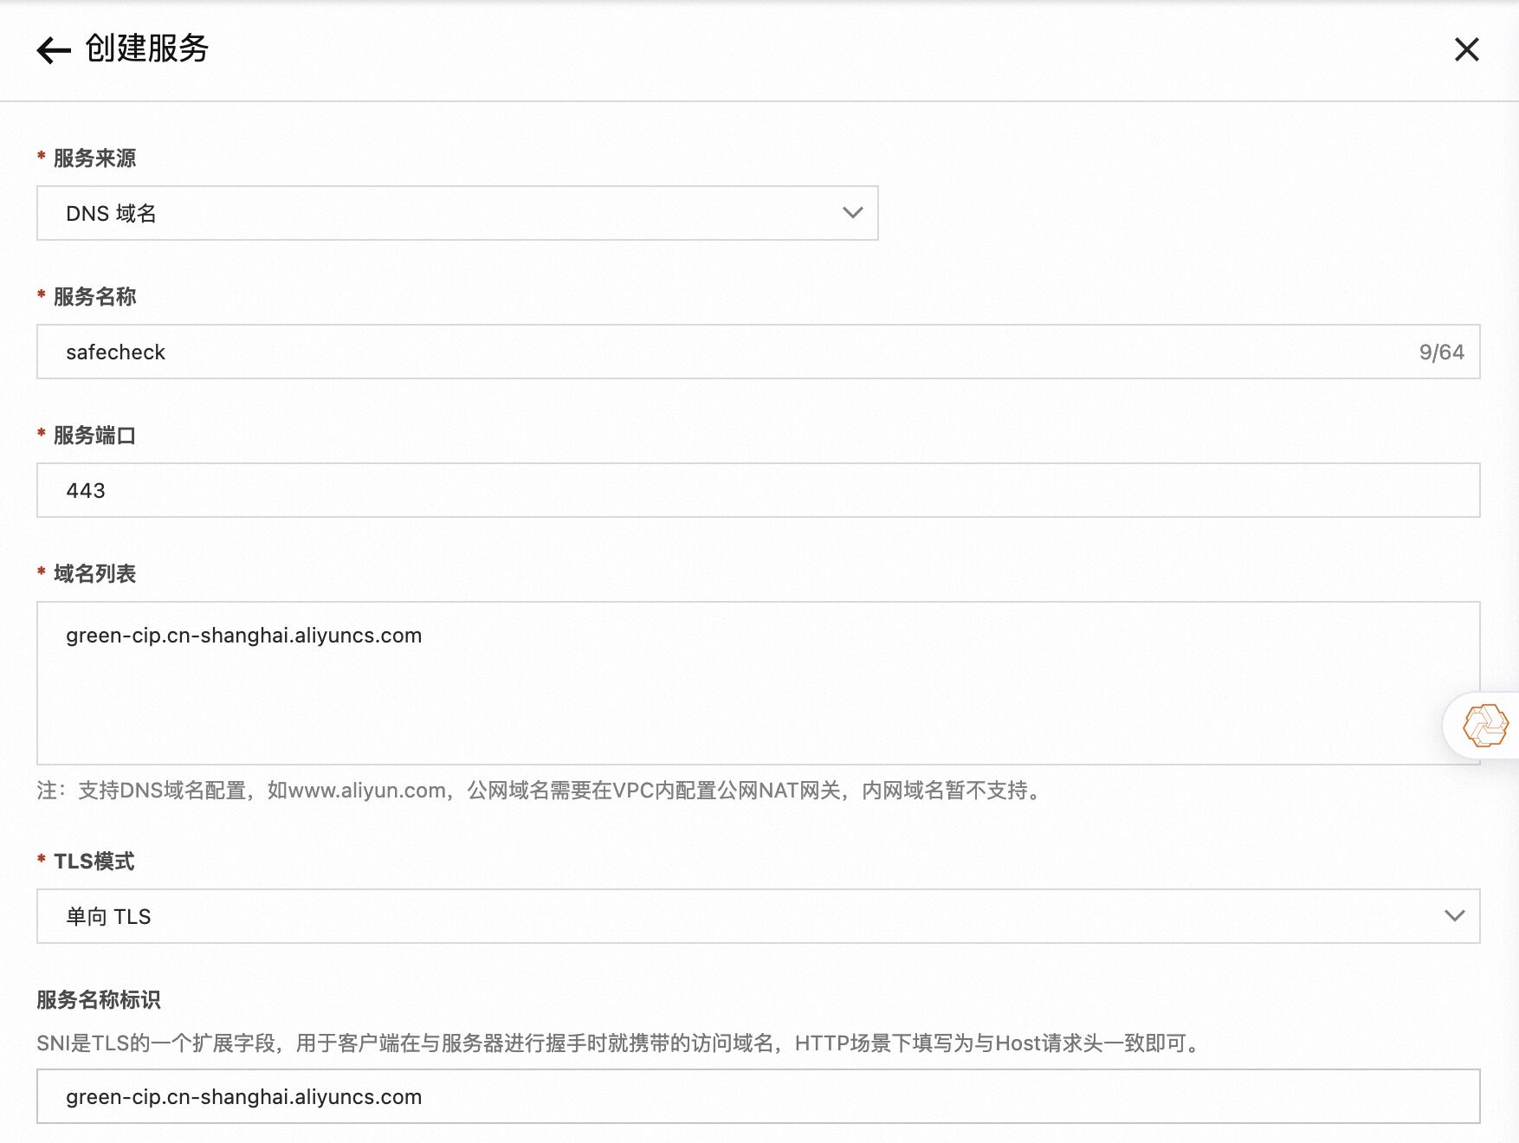Select the safecheck text in service name
Image resolution: width=1519 pixels, height=1143 pixels.
coord(115,352)
